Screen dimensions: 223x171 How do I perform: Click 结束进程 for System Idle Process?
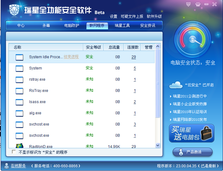71,57
